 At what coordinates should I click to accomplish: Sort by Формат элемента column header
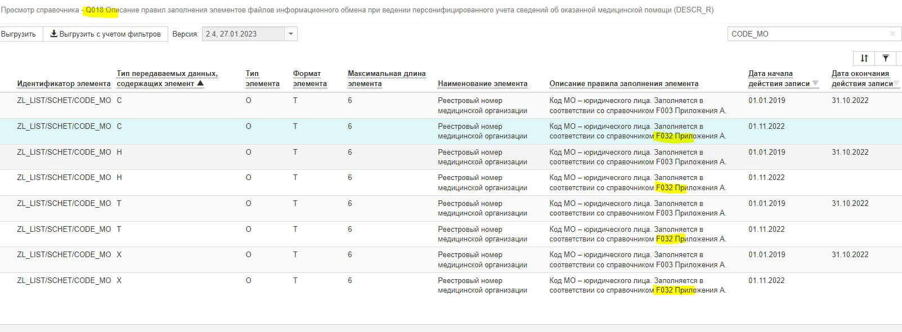[x=309, y=79]
